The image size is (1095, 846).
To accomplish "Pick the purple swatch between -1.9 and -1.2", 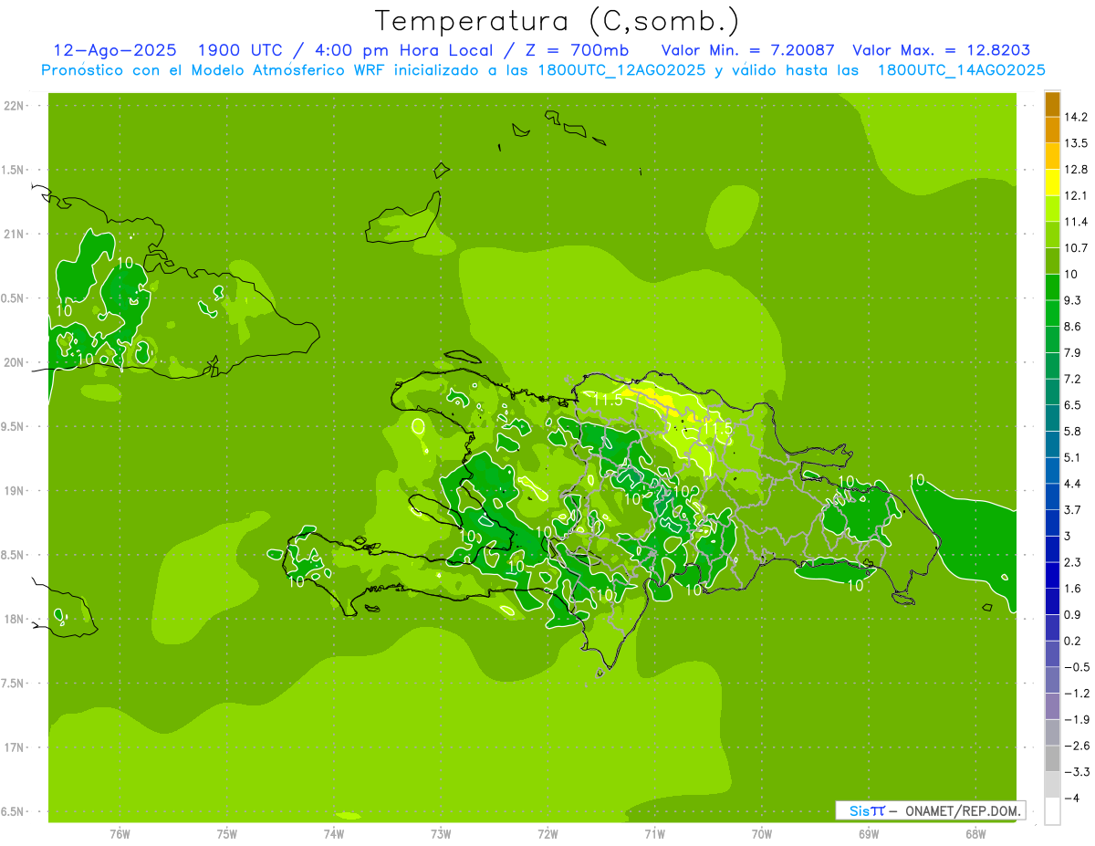I will [x=1052, y=706].
